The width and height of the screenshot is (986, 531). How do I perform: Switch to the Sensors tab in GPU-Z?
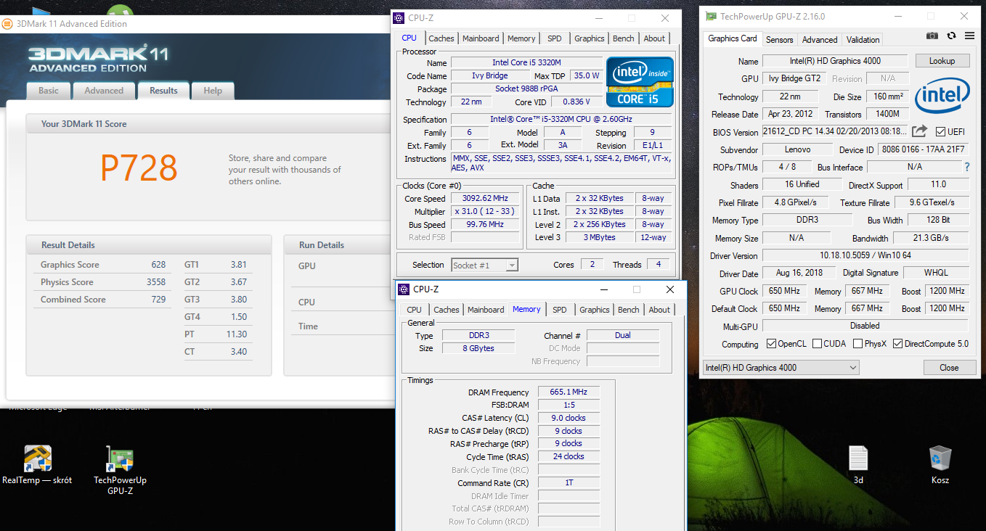click(x=780, y=40)
